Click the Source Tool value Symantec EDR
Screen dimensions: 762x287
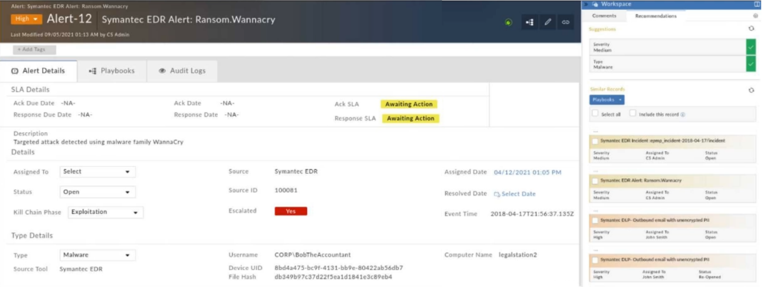point(81,269)
